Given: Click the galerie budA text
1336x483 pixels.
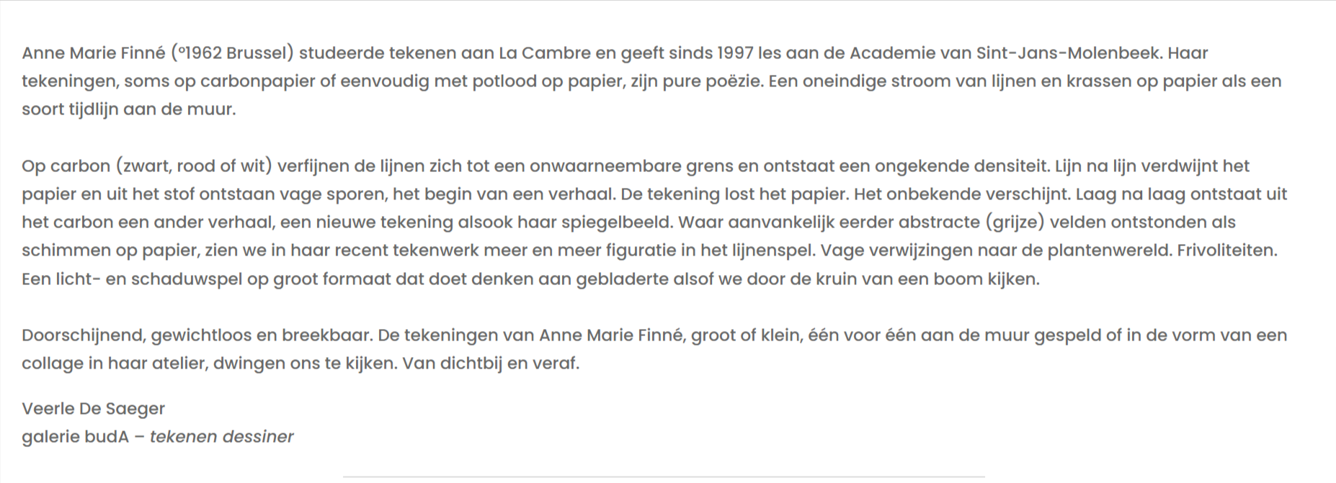Looking at the screenshot, I should pos(75,437).
